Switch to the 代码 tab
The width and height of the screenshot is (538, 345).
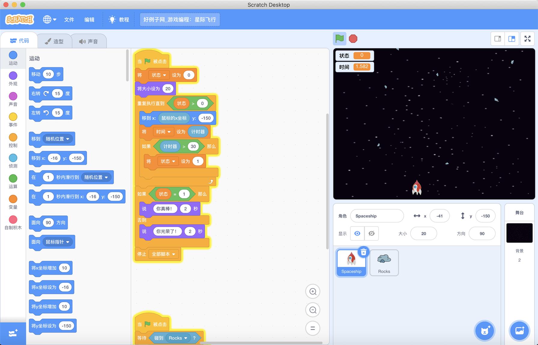click(19, 40)
